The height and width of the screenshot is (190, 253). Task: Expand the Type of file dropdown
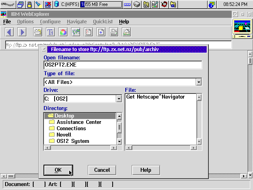coord(199,82)
